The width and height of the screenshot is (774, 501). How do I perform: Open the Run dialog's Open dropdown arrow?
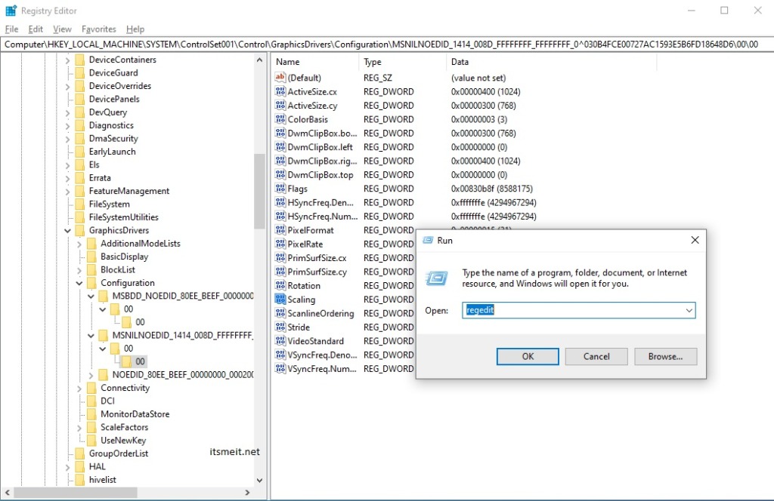[x=688, y=309]
